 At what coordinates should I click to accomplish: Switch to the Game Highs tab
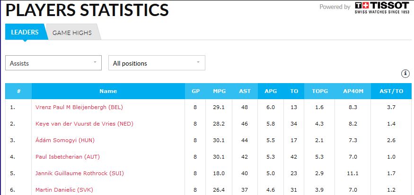tap(72, 33)
